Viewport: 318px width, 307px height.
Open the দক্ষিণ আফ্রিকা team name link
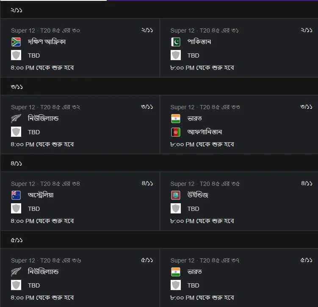click(47, 42)
